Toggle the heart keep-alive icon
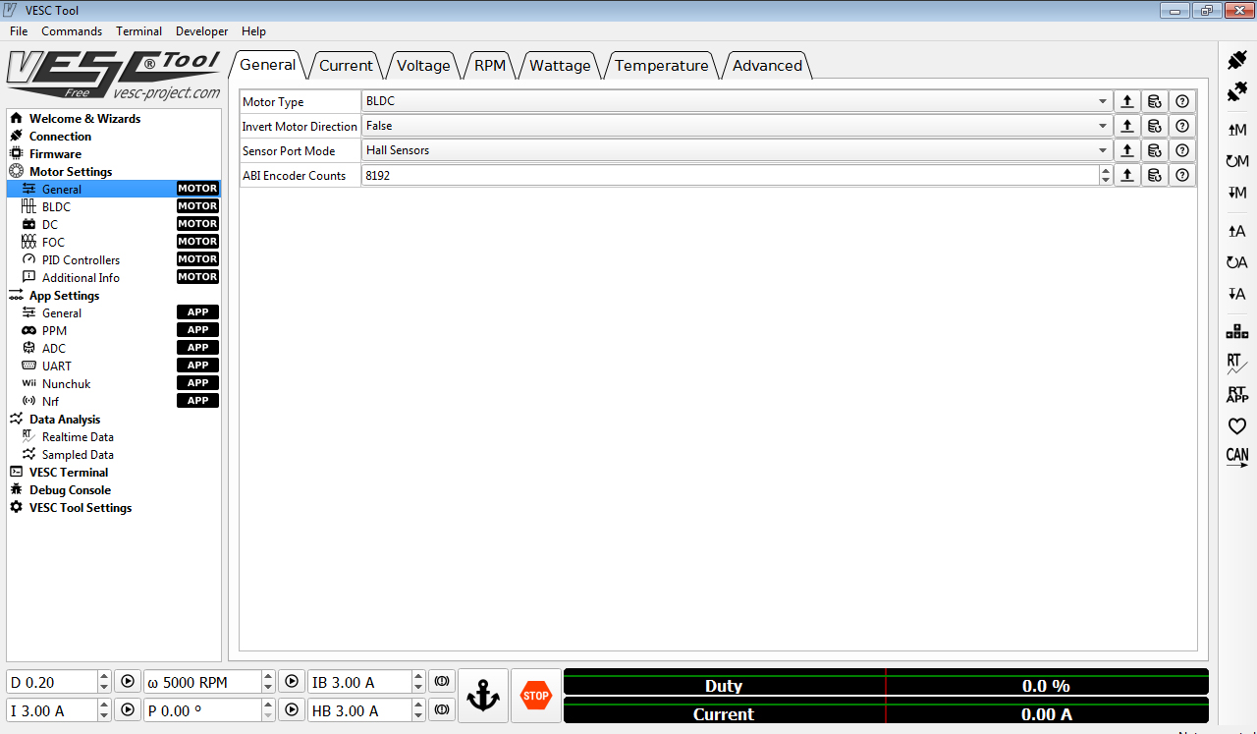The width and height of the screenshot is (1257, 734). tap(1237, 426)
